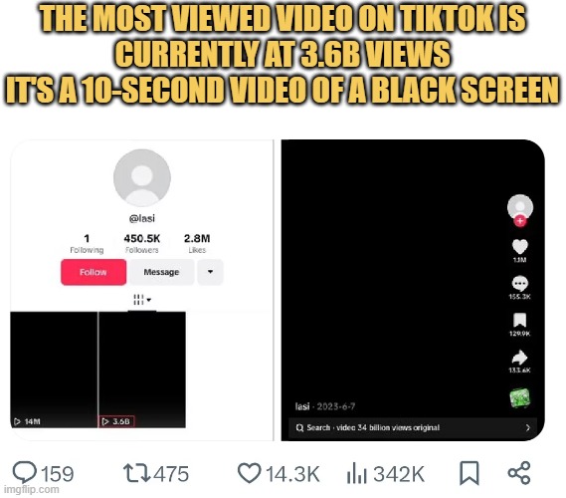Open the 3.6B views video thumbnail
Viewport: 566px width, 498px height.
(x=142, y=370)
